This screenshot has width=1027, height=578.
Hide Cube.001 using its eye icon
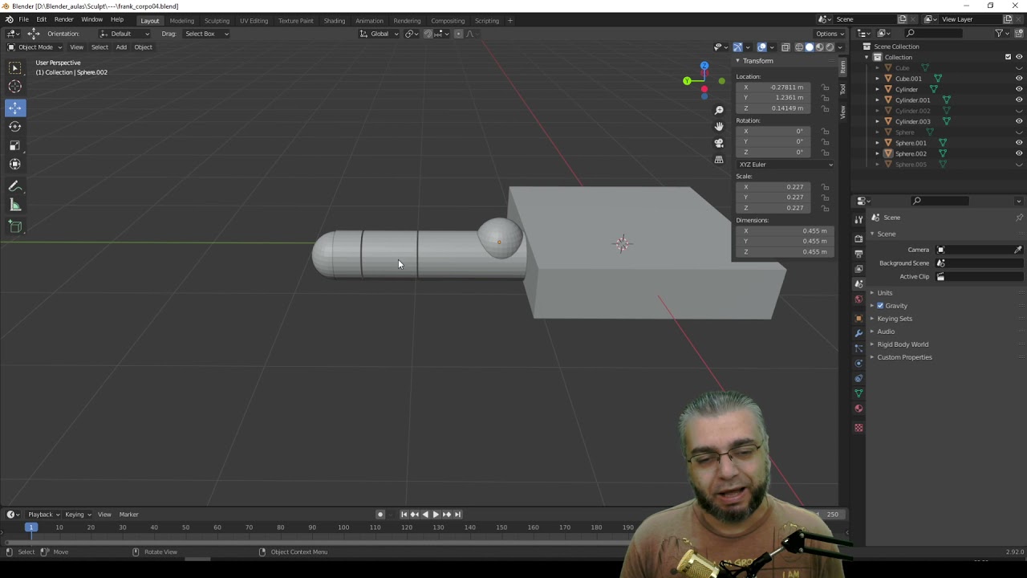(x=1019, y=79)
